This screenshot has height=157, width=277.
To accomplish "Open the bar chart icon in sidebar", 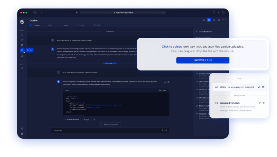I will point(22,56).
